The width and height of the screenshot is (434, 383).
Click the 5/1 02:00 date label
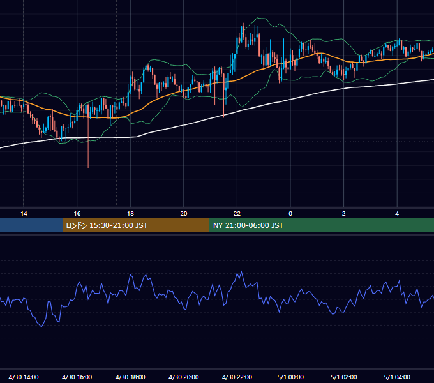tap(344, 377)
